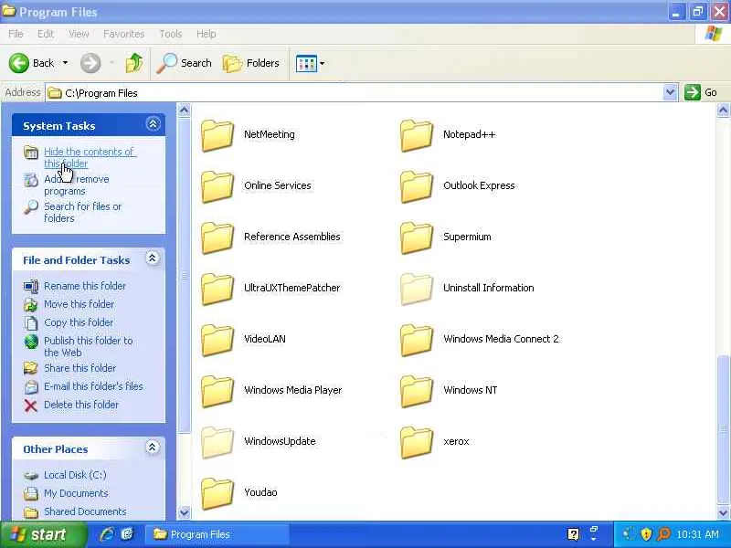
Task: Select the Supermium folder icon
Action: [417, 237]
